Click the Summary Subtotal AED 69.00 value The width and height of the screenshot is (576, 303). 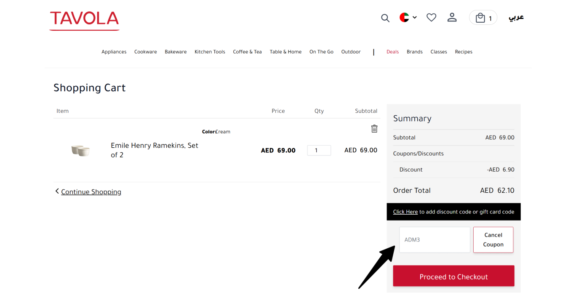tap(500, 138)
